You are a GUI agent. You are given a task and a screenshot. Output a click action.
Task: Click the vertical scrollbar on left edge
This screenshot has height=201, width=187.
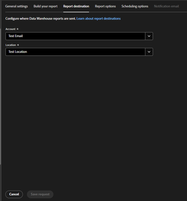pyautogui.click(x=1, y=96)
